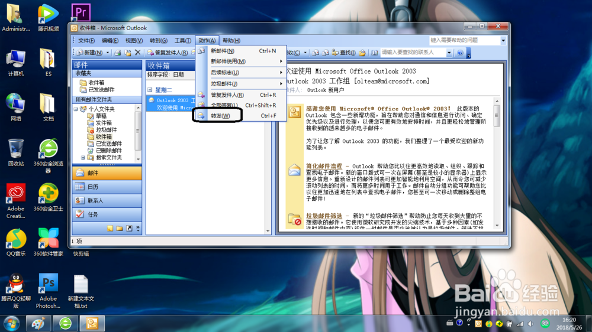Expand the 新邮件使用(M) submenu

pyautogui.click(x=241, y=61)
